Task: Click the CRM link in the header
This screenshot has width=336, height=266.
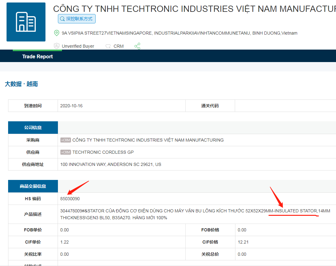Action: pyautogui.click(x=119, y=46)
